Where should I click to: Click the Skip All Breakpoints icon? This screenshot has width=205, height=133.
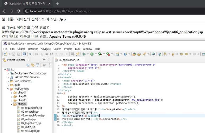(30, 54)
